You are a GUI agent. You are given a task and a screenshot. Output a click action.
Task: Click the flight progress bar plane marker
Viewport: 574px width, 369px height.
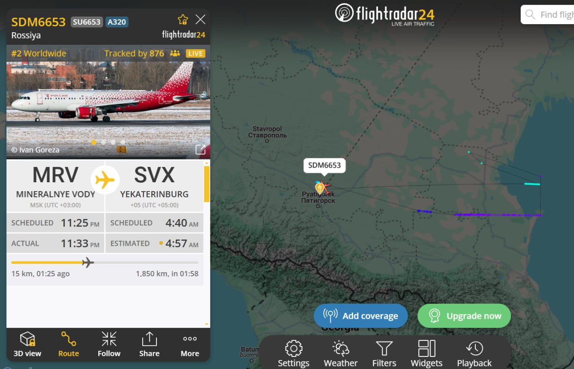(x=88, y=262)
